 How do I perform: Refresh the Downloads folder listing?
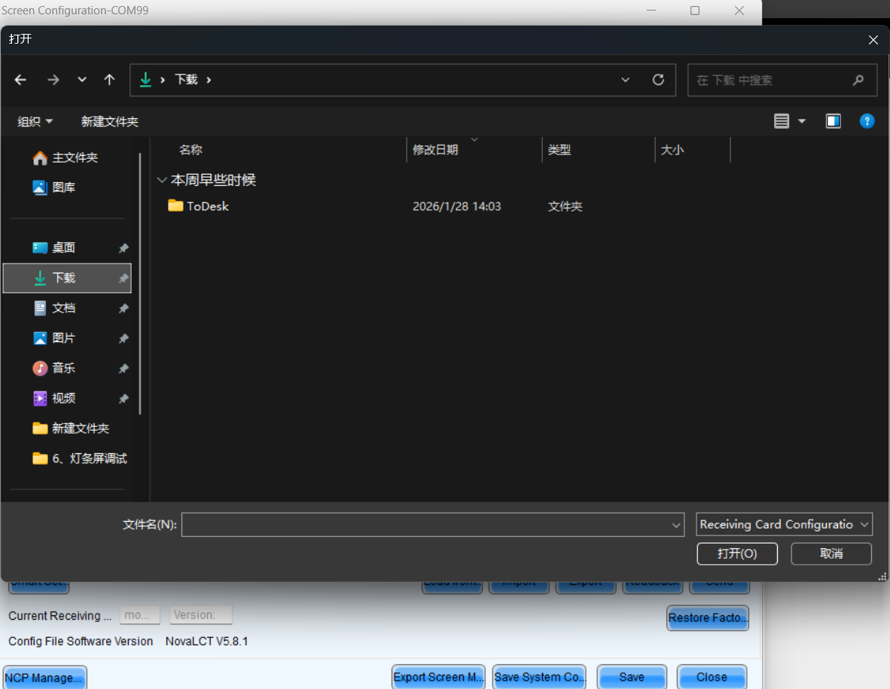coord(658,80)
